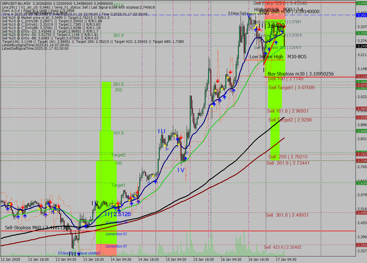Click the '17 Jan 04:30' time axis label

coord(286,260)
